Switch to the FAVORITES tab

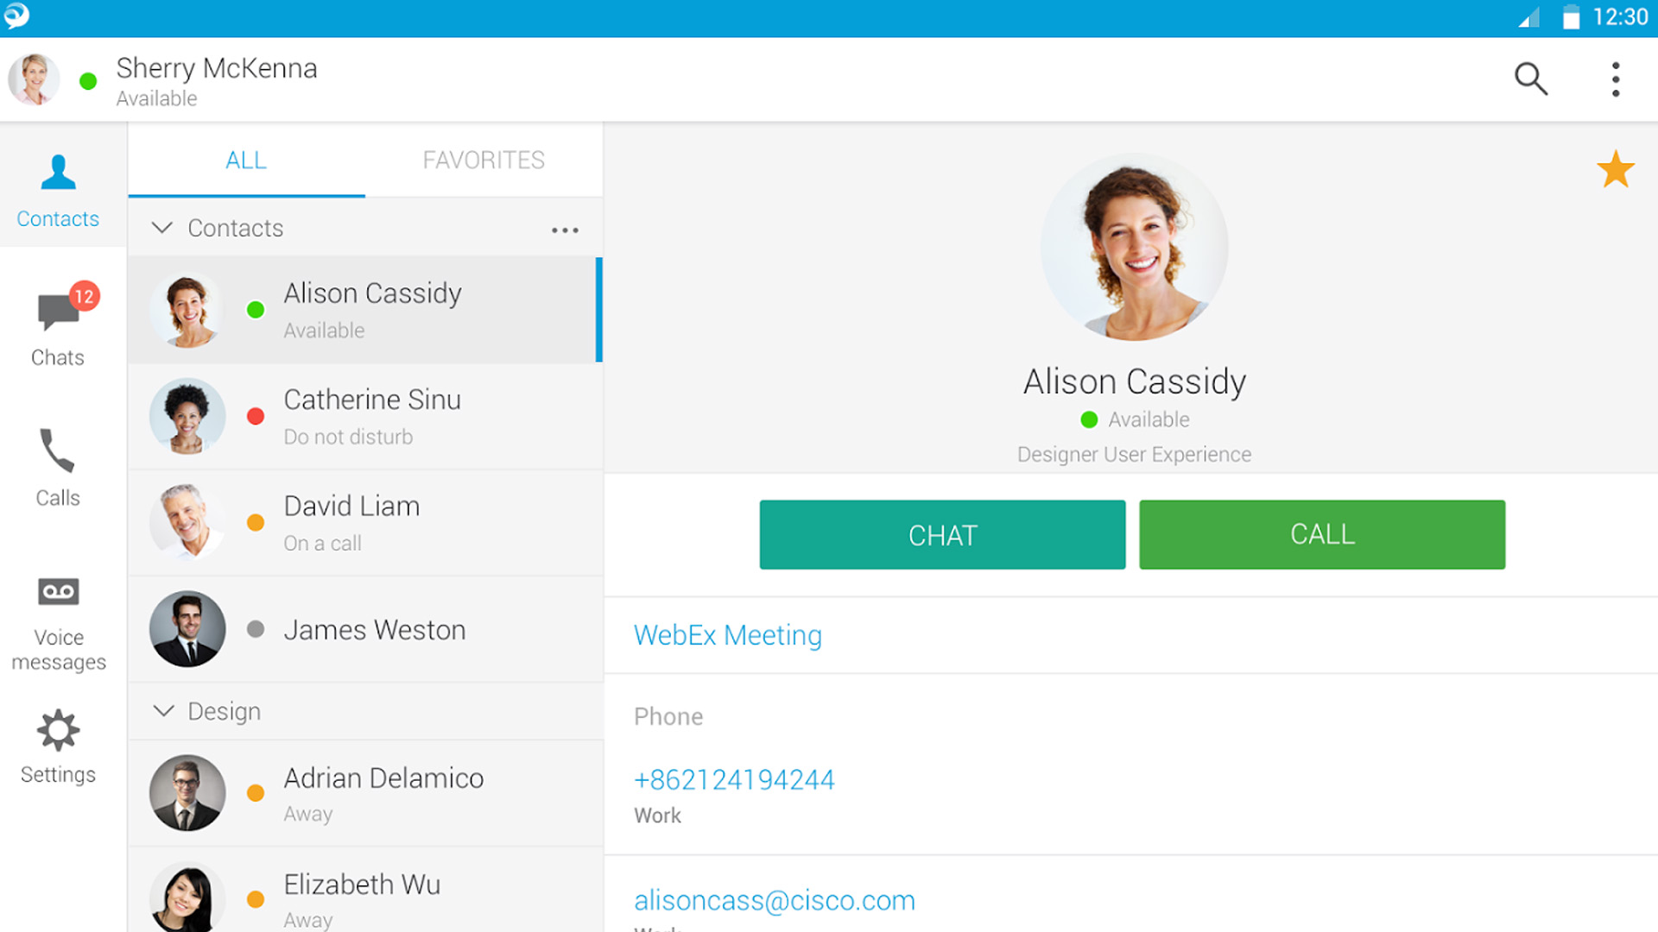[x=484, y=161]
